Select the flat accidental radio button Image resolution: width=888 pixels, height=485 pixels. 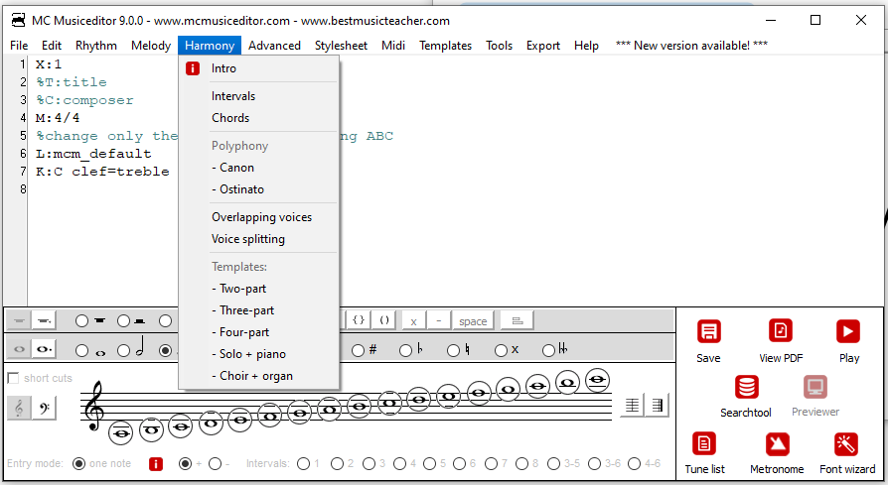(x=405, y=350)
